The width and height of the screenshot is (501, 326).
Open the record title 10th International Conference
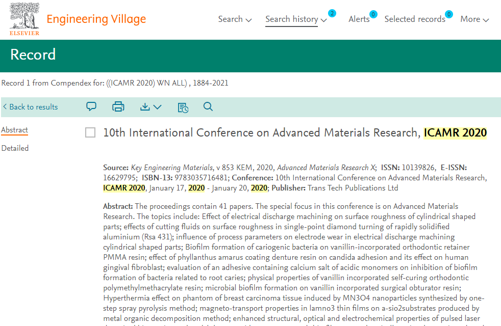[263, 133]
